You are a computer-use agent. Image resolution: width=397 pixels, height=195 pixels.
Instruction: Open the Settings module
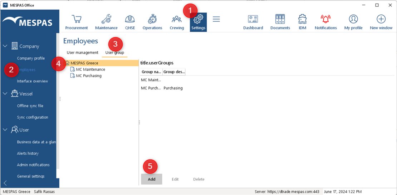pos(198,22)
